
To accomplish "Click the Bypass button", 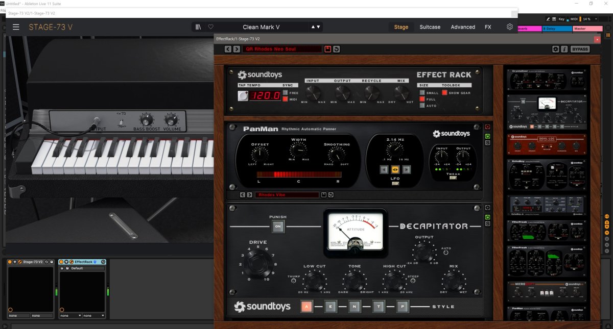I will pyautogui.click(x=580, y=49).
